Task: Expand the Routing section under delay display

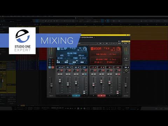Action: (72, 64)
